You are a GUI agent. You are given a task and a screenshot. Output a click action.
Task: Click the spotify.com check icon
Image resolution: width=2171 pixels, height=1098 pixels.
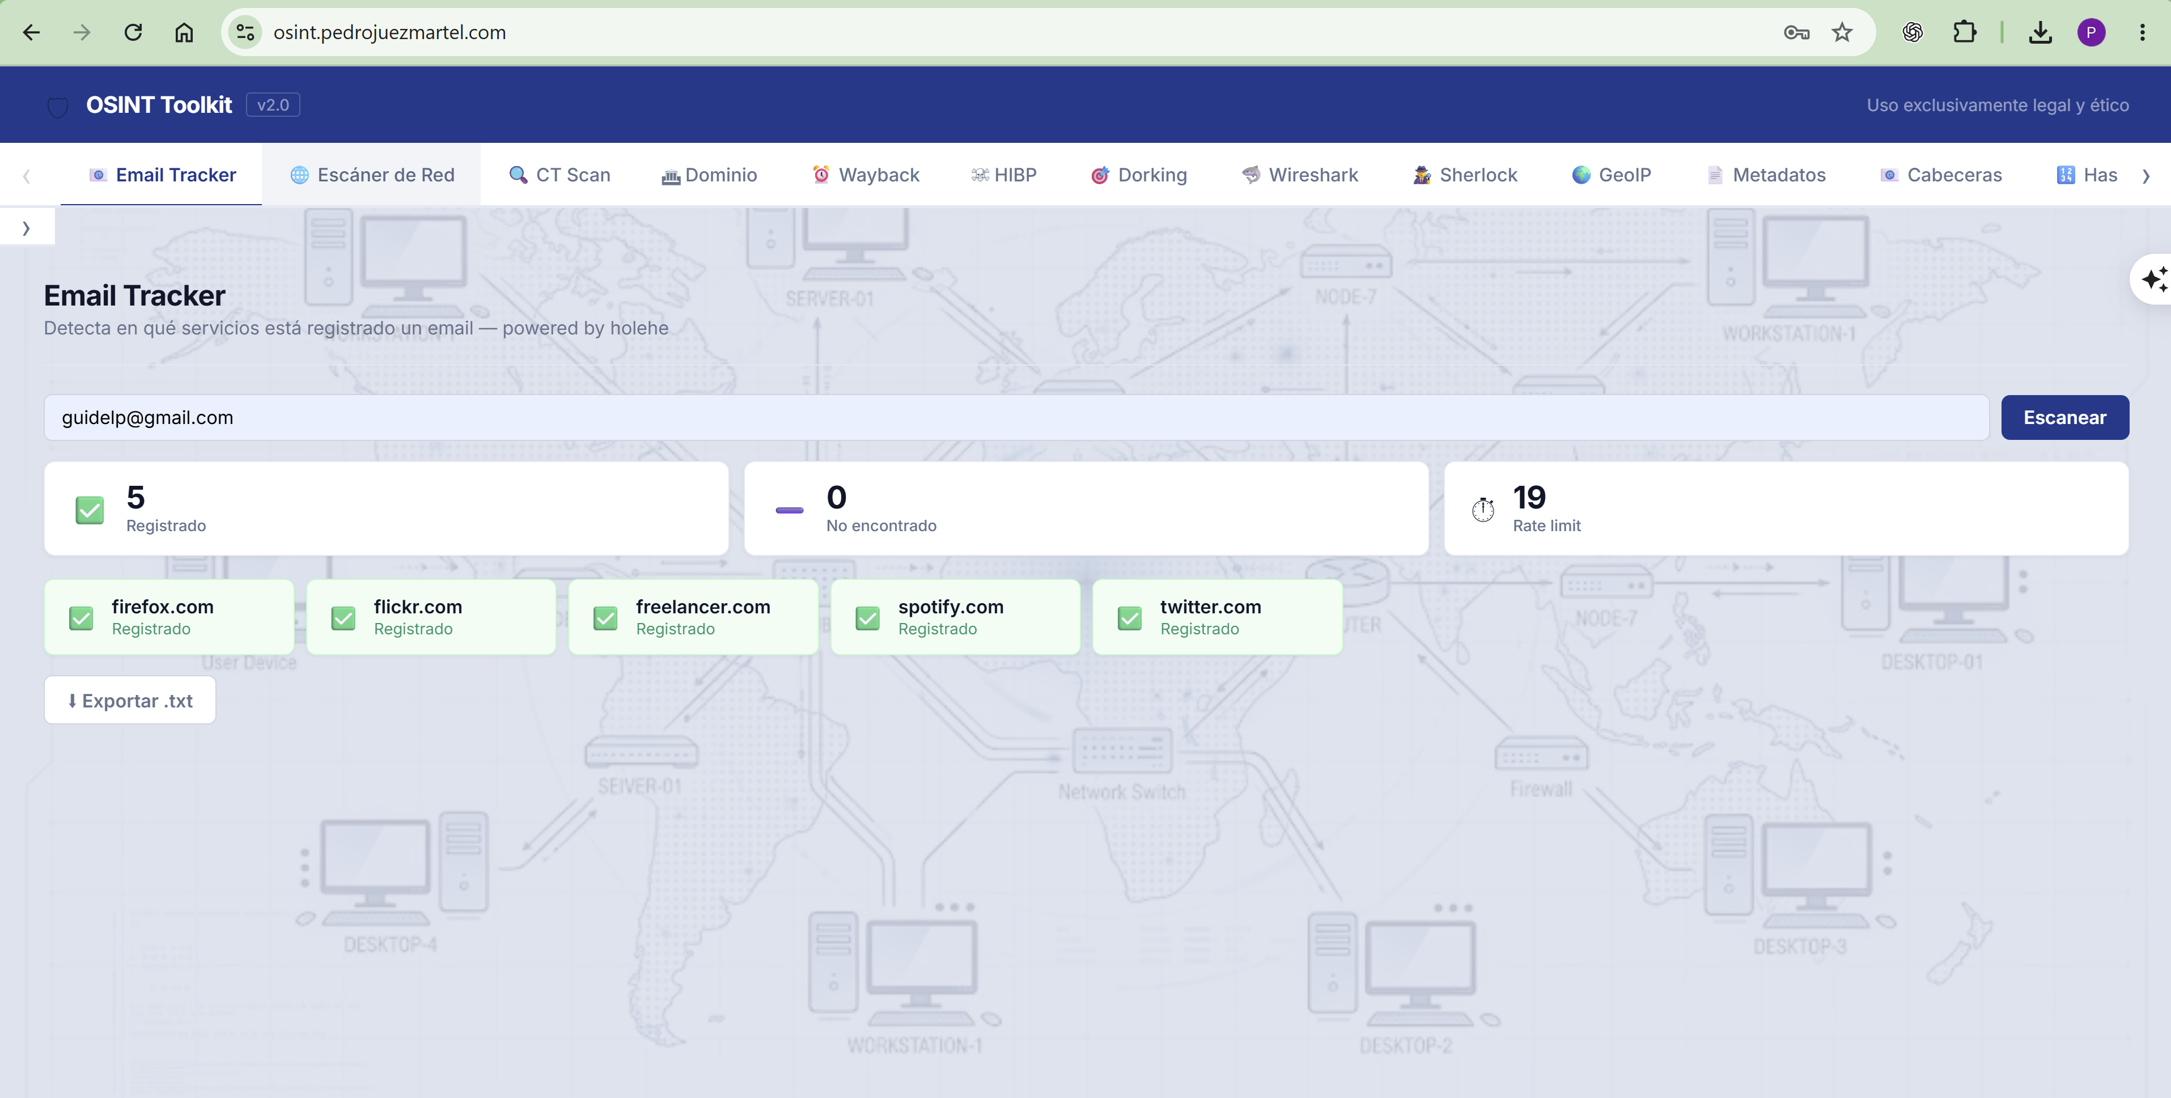pyautogui.click(x=867, y=618)
